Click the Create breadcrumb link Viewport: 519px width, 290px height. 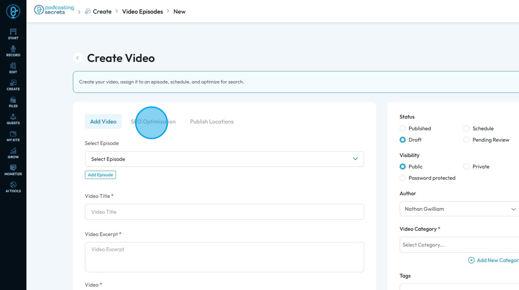(x=102, y=12)
